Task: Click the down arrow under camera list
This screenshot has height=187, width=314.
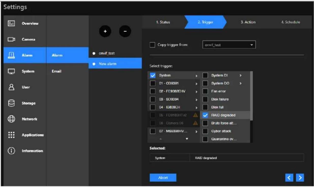Action: [187, 139]
